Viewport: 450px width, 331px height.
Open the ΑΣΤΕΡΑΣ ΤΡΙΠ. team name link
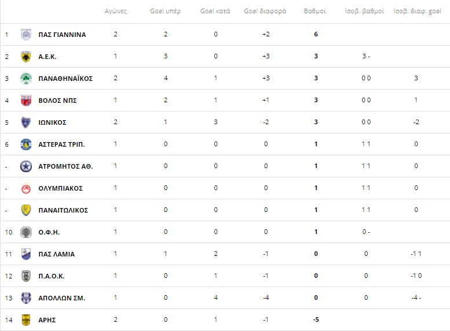point(61,144)
